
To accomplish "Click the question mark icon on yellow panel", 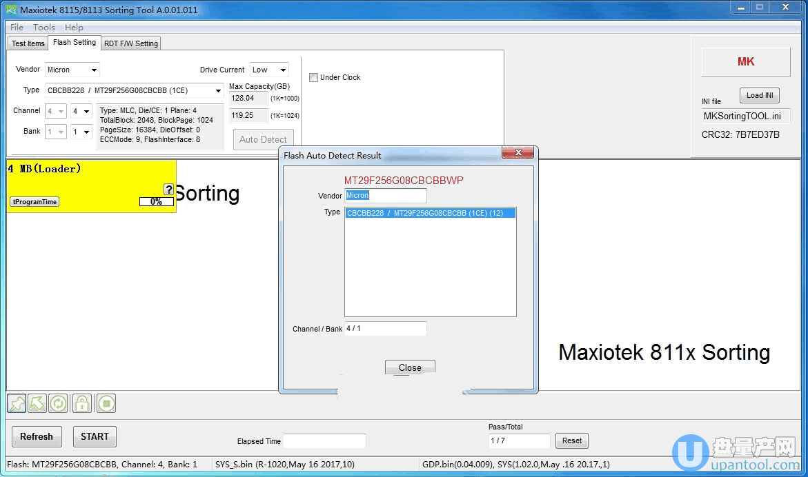I will tap(168, 190).
